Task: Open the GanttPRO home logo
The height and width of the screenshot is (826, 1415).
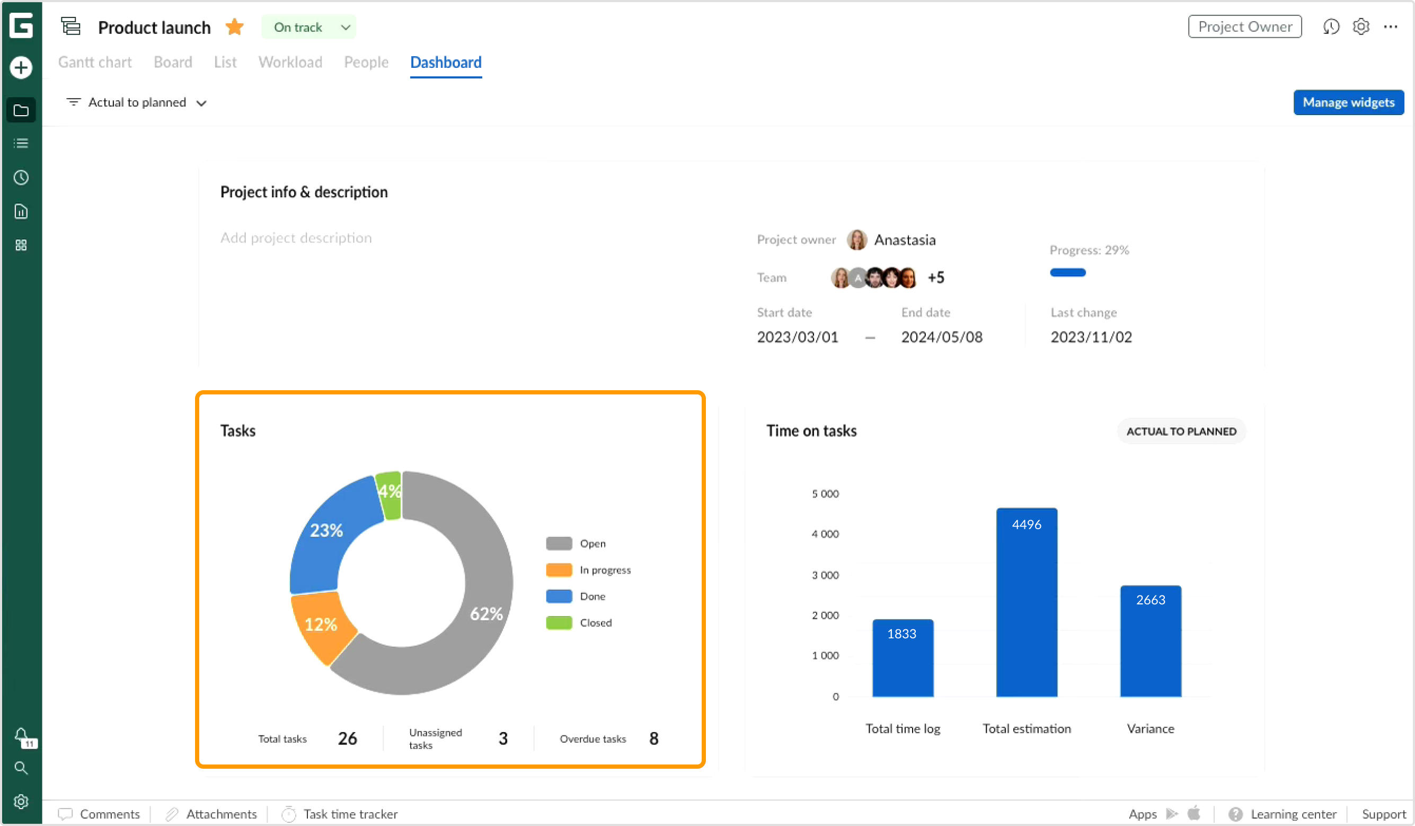Action: coord(21,25)
